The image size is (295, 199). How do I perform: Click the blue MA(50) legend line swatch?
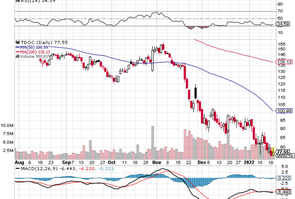[17, 47]
